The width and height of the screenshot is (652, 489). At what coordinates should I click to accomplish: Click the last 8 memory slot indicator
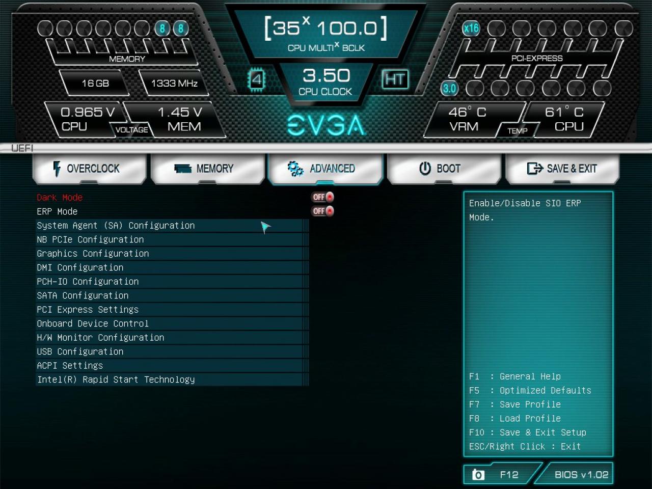pyautogui.click(x=180, y=29)
